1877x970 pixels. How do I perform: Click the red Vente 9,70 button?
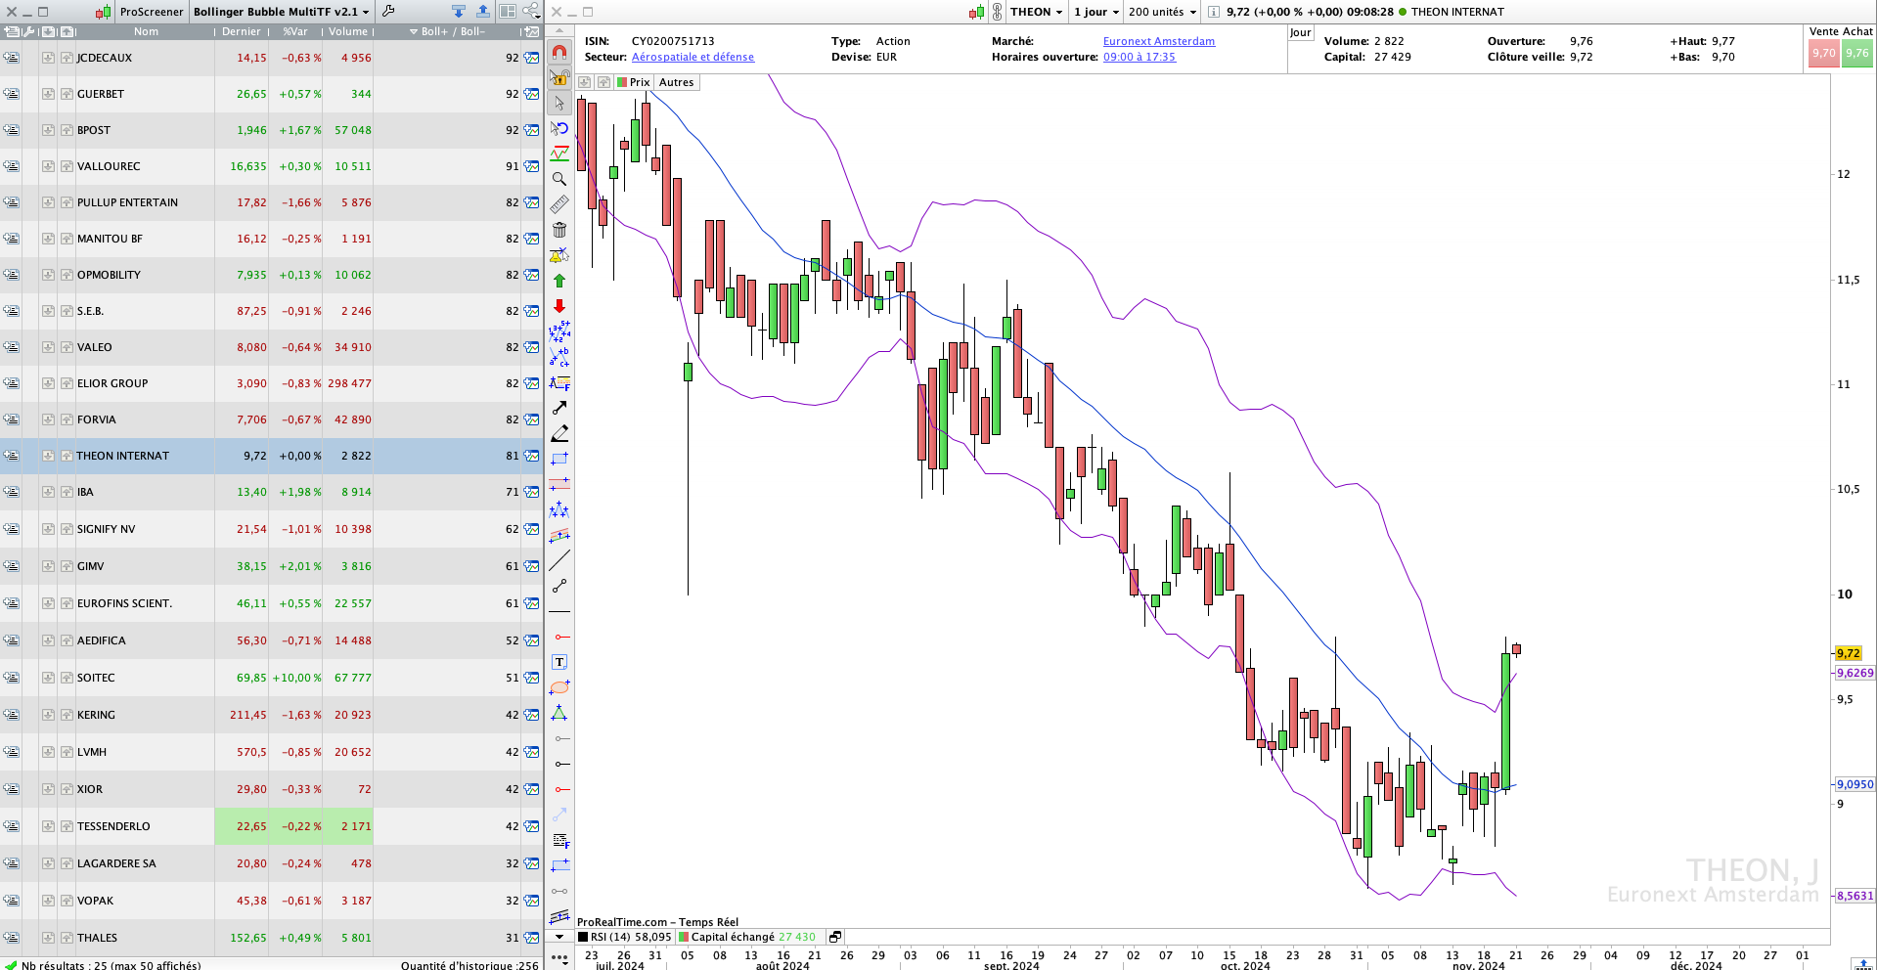(1823, 54)
